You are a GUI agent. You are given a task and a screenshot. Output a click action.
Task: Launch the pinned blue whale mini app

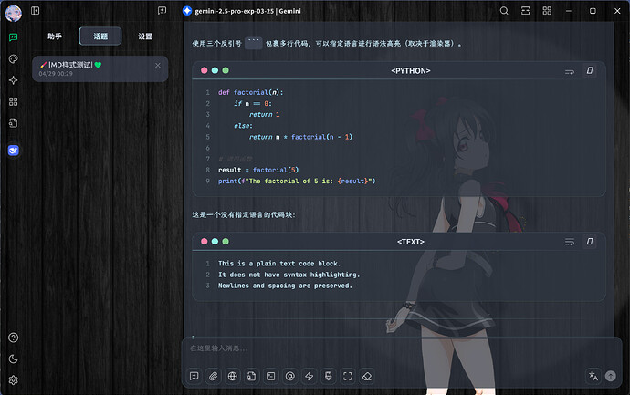coord(14,151)
